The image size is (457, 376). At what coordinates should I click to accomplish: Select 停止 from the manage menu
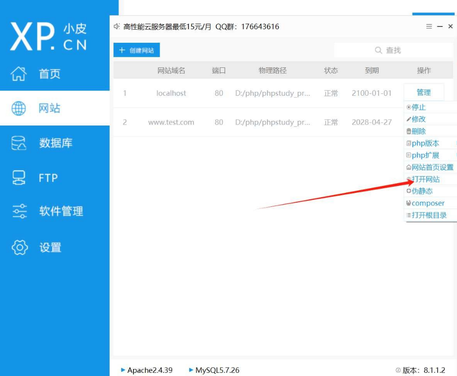tap(418, 107)
